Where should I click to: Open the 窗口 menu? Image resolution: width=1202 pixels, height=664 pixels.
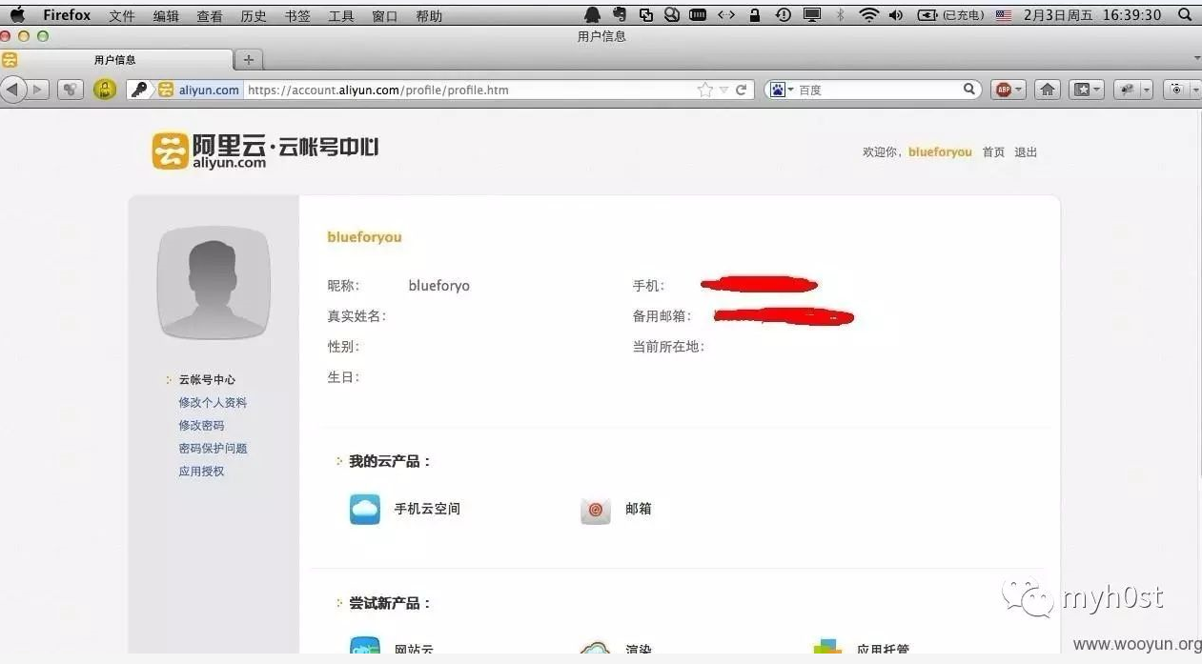click(385, 15)
